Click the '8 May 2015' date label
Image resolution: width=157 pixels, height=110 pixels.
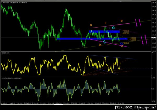click(105, 103)
